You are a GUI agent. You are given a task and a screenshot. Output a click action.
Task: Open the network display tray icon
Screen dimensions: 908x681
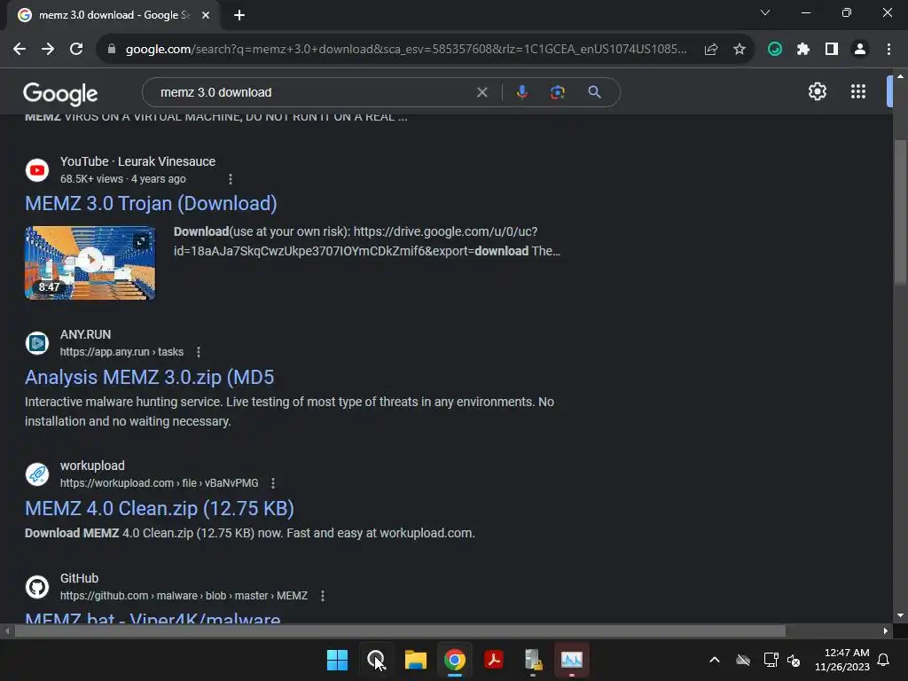click(x=771, y=660)
